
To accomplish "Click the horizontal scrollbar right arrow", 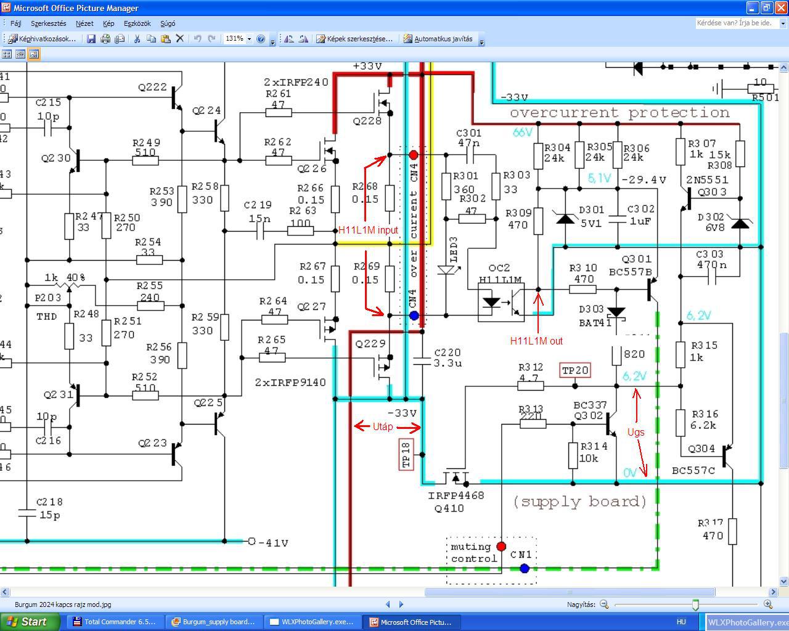I will click(x=774, y=592).
